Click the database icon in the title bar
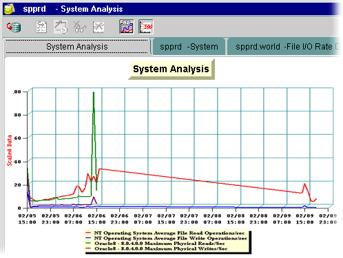 tap(10, 9)
